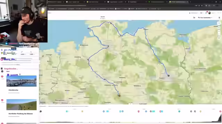Click the justz09 chat username
This screenshot has width=222, height=124.
pos(14,75)
